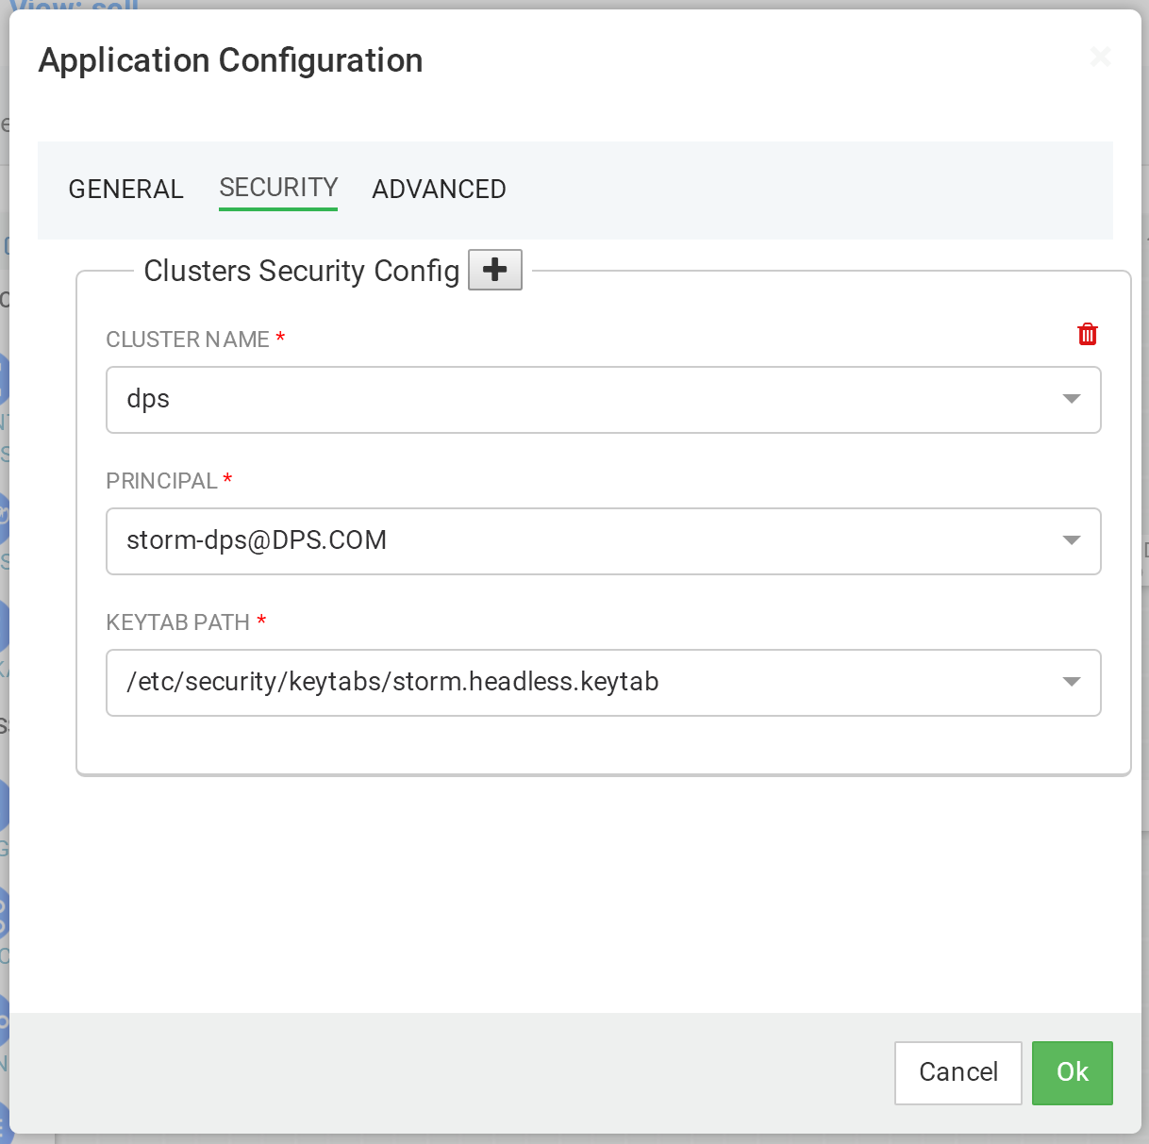Click the storm.headless.keytab path value
1149x1144 pixels.
coord(392,682)
